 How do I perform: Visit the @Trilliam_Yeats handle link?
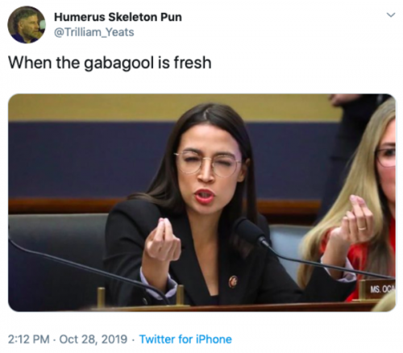pos(94,32)
